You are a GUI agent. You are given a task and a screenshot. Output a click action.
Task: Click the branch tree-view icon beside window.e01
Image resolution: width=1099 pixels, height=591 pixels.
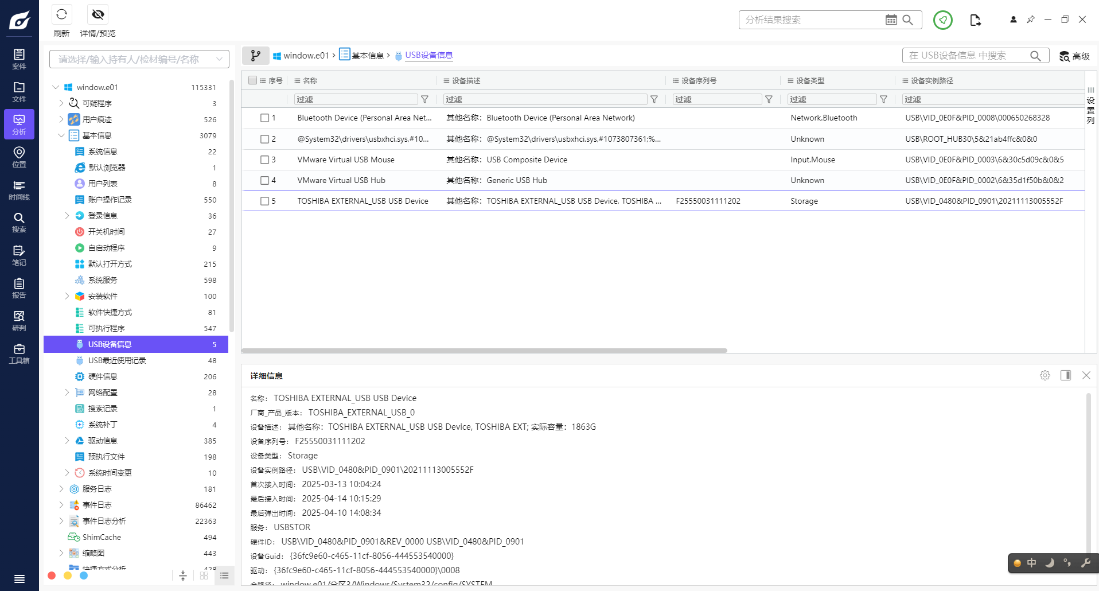(x=256, y=56)
